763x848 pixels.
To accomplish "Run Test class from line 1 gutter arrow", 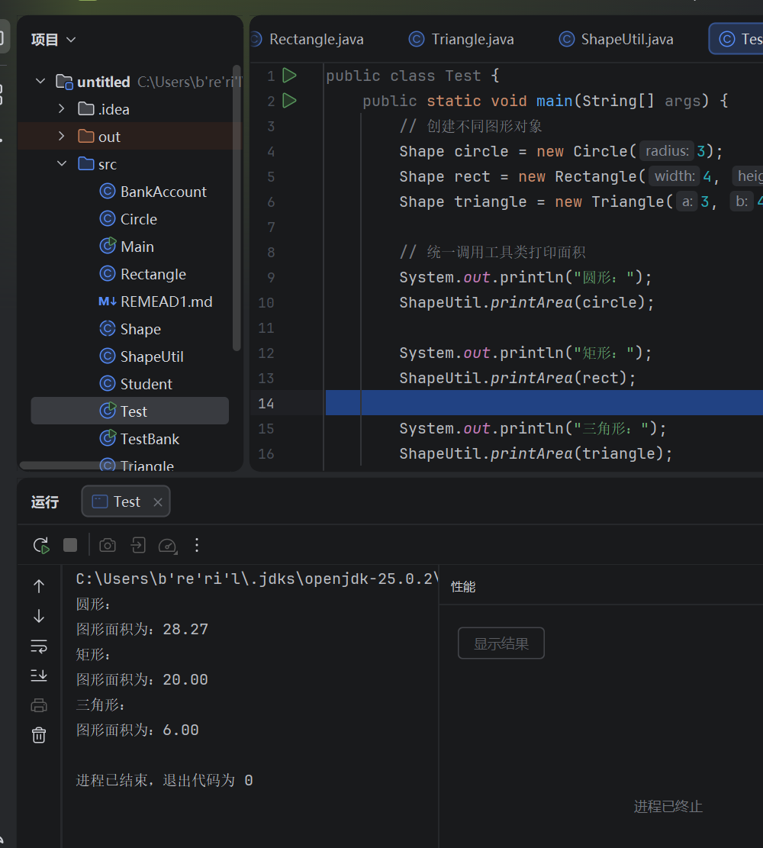I will 290,76.
